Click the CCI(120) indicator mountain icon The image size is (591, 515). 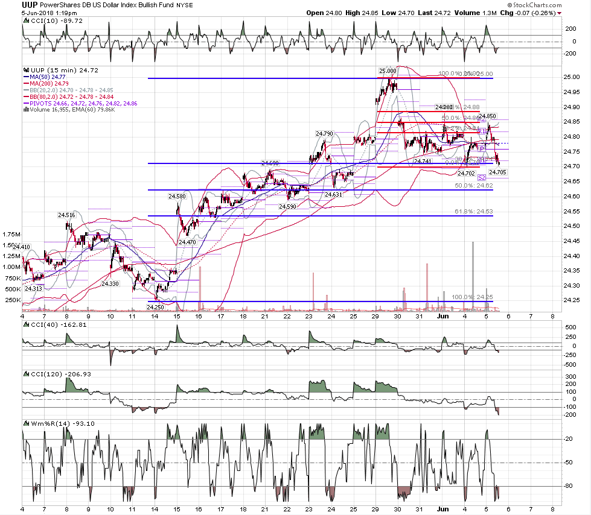pos(26,374)
